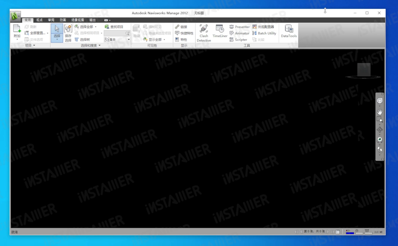
Task: Open the 动画 ribbon tab
Action: (63, 20)
